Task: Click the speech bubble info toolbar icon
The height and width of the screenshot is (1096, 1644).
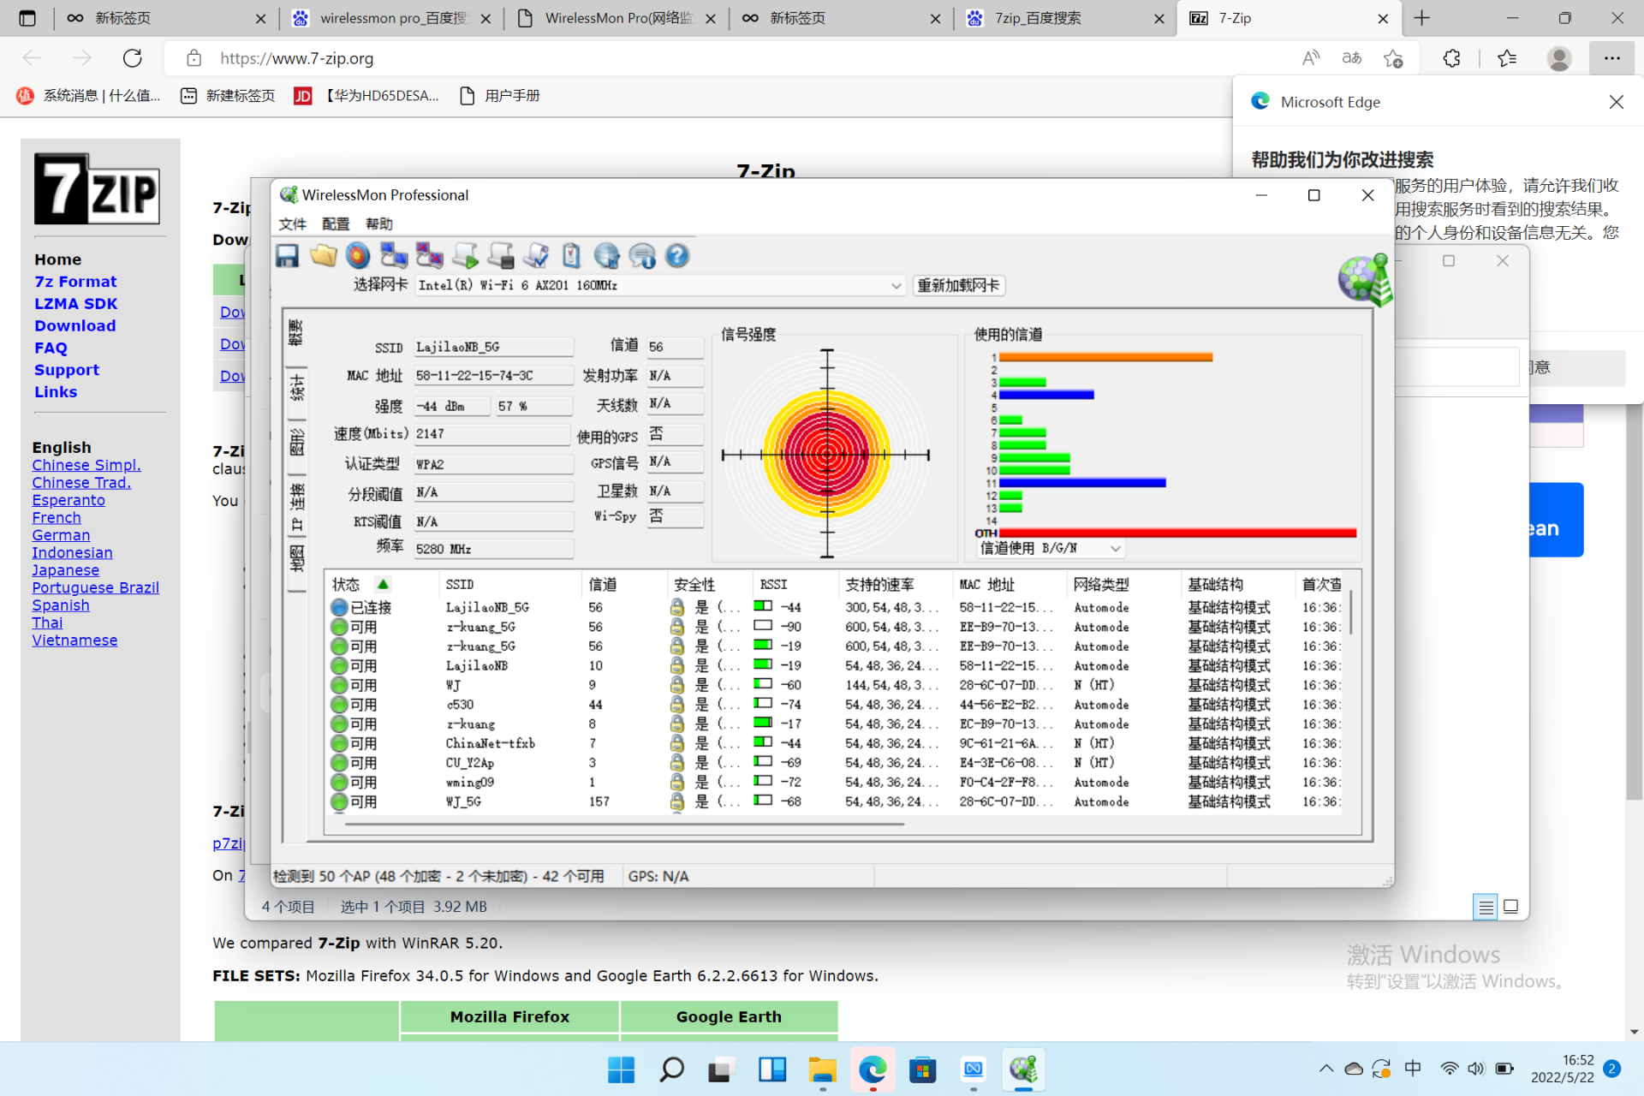Action: (642, 255)
